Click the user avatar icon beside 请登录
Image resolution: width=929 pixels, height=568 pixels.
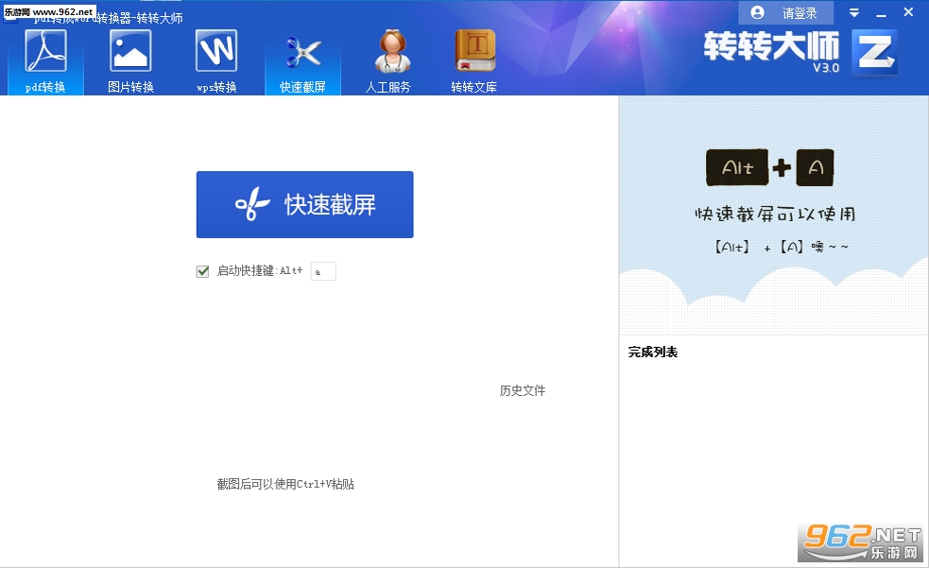click(x=757, y=12)
